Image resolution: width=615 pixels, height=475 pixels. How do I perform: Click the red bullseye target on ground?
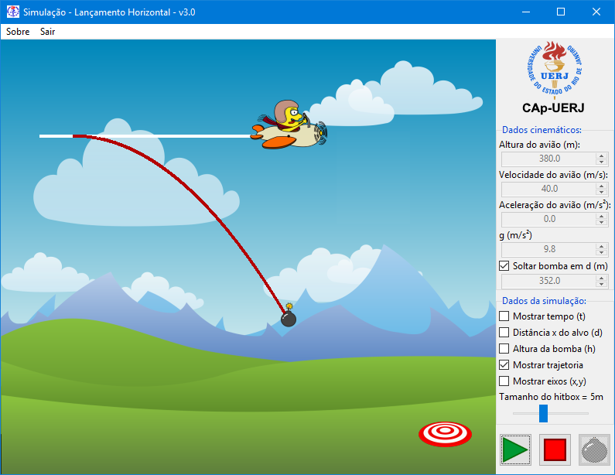click(x=445, y=434)
